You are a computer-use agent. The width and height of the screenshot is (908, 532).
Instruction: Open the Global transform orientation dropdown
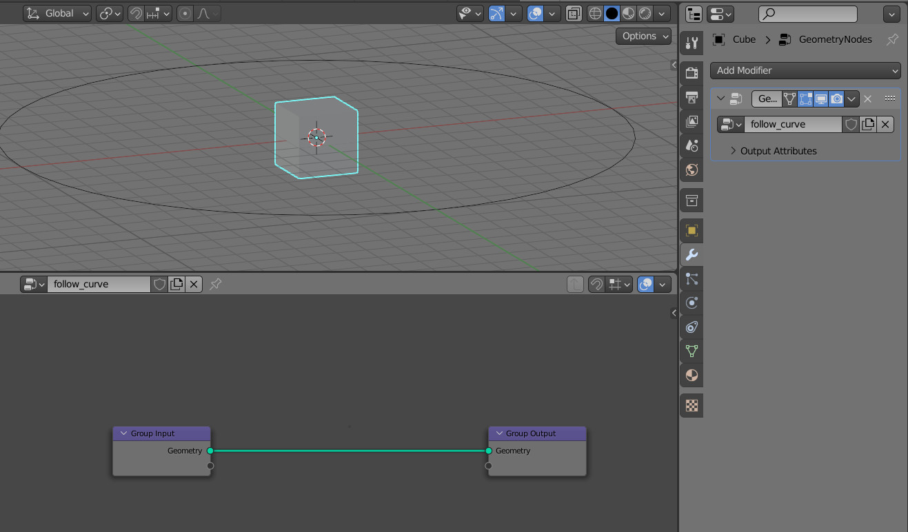point(57,13)
